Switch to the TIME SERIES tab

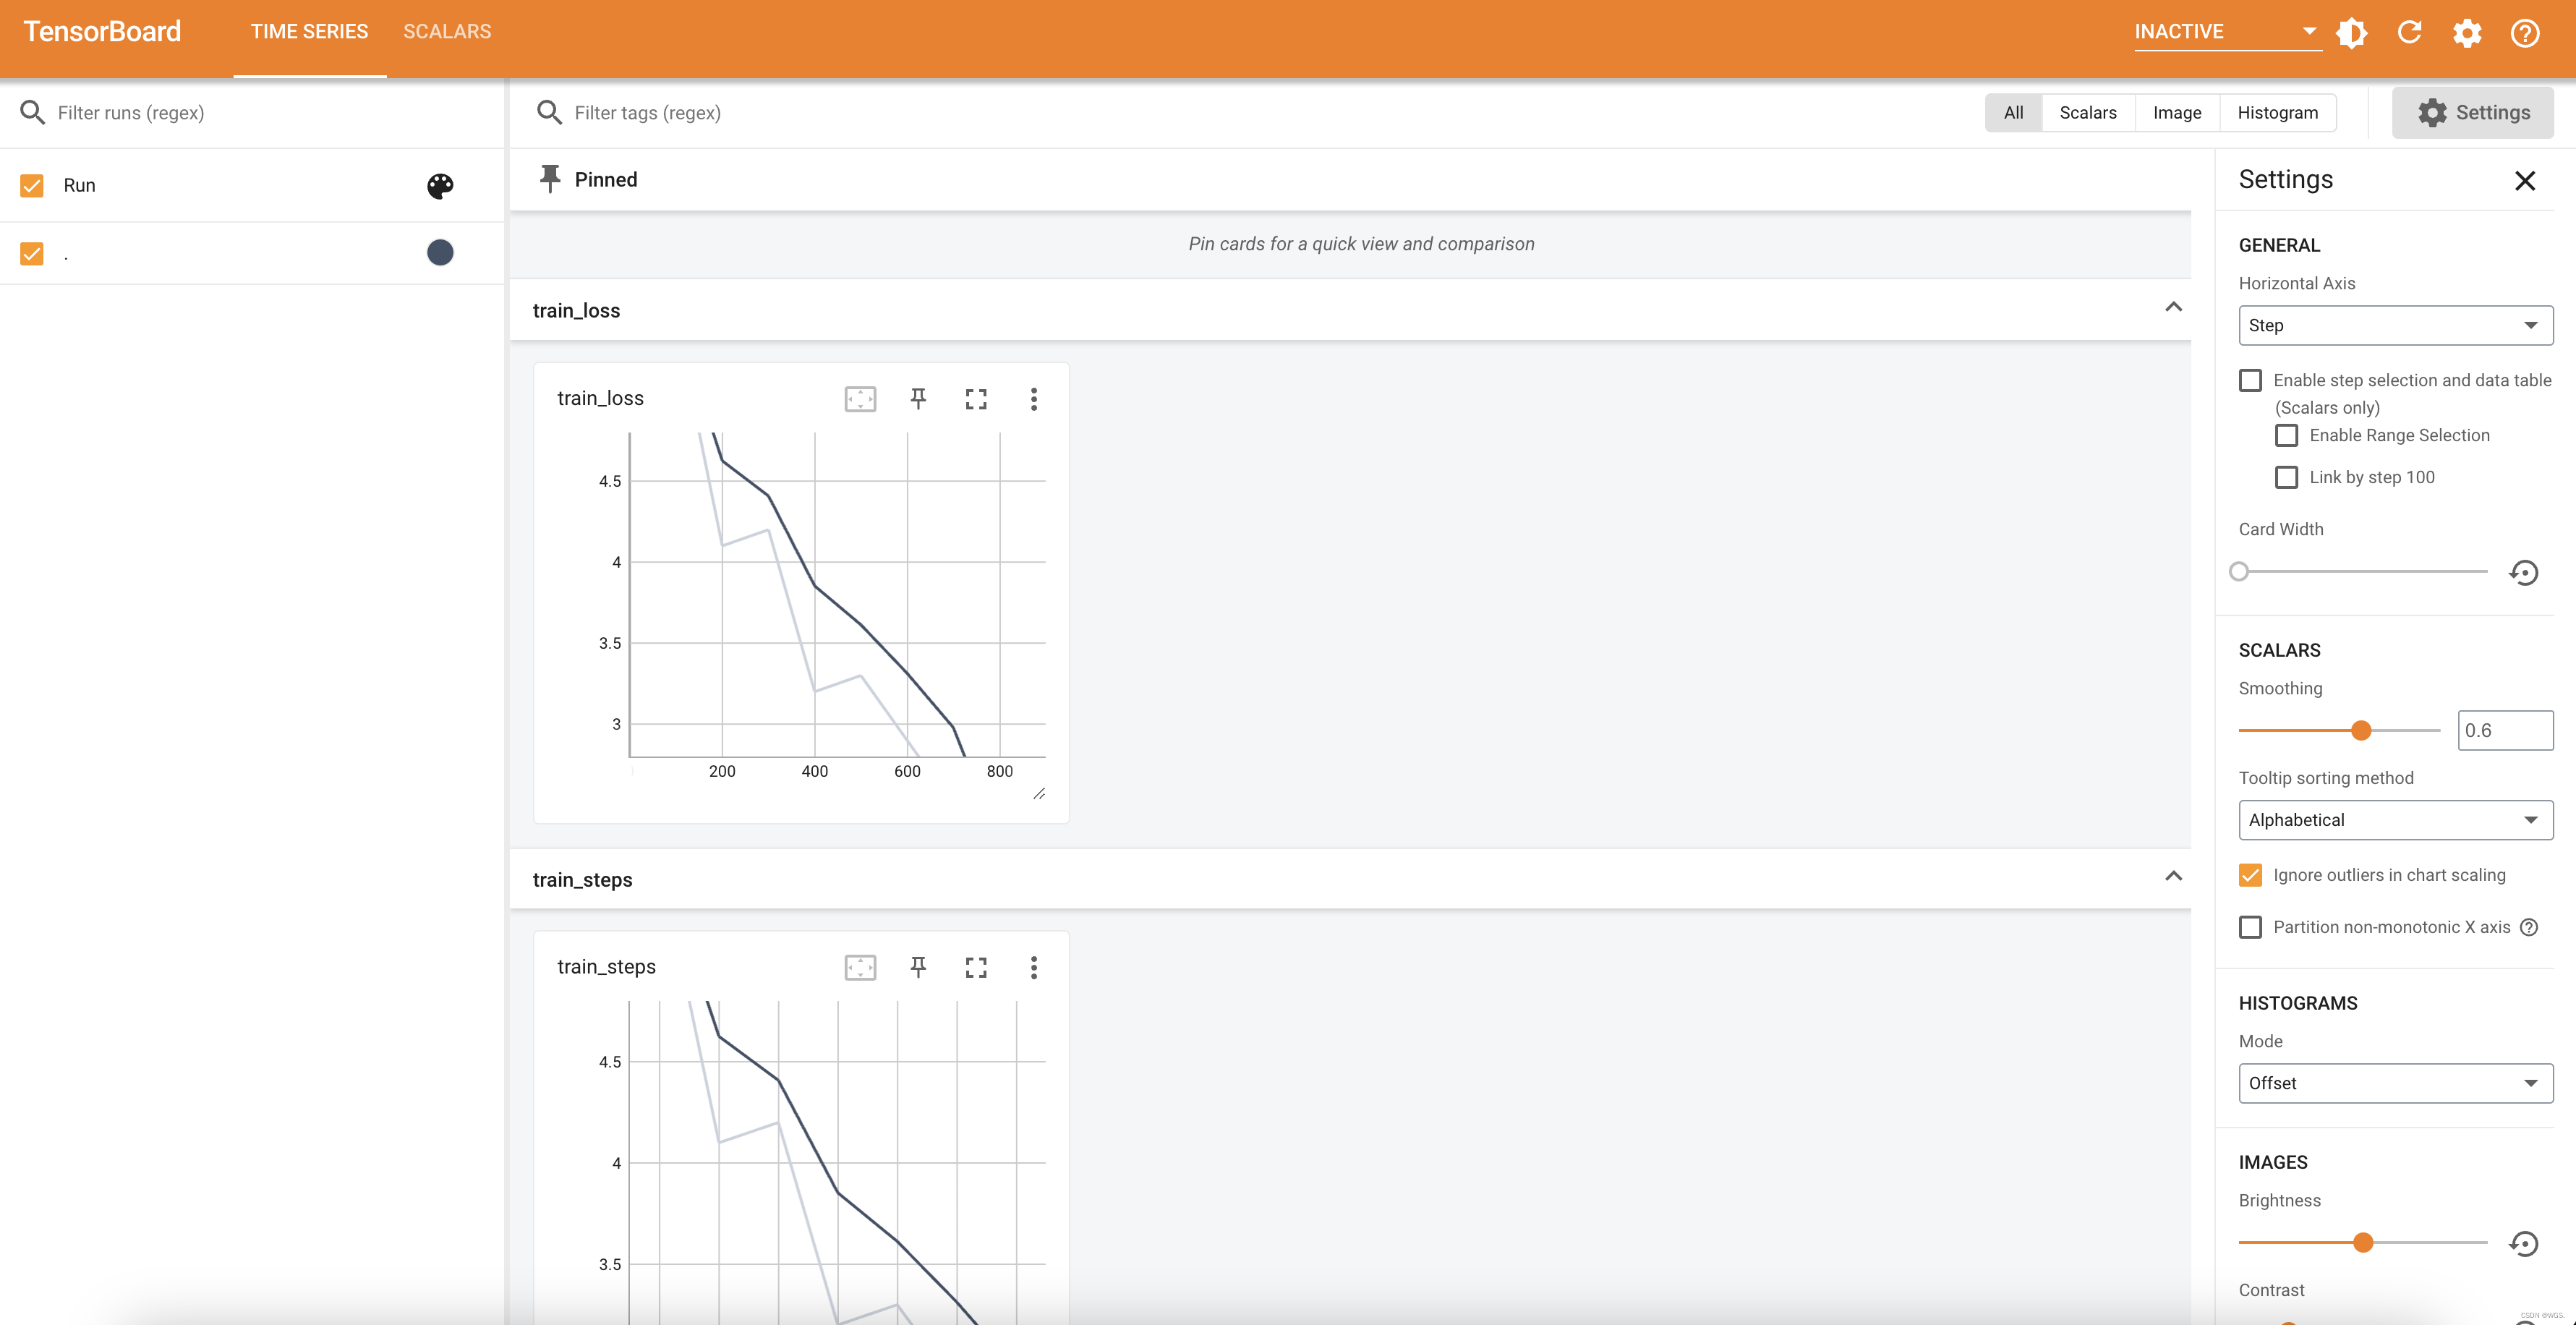309,32
